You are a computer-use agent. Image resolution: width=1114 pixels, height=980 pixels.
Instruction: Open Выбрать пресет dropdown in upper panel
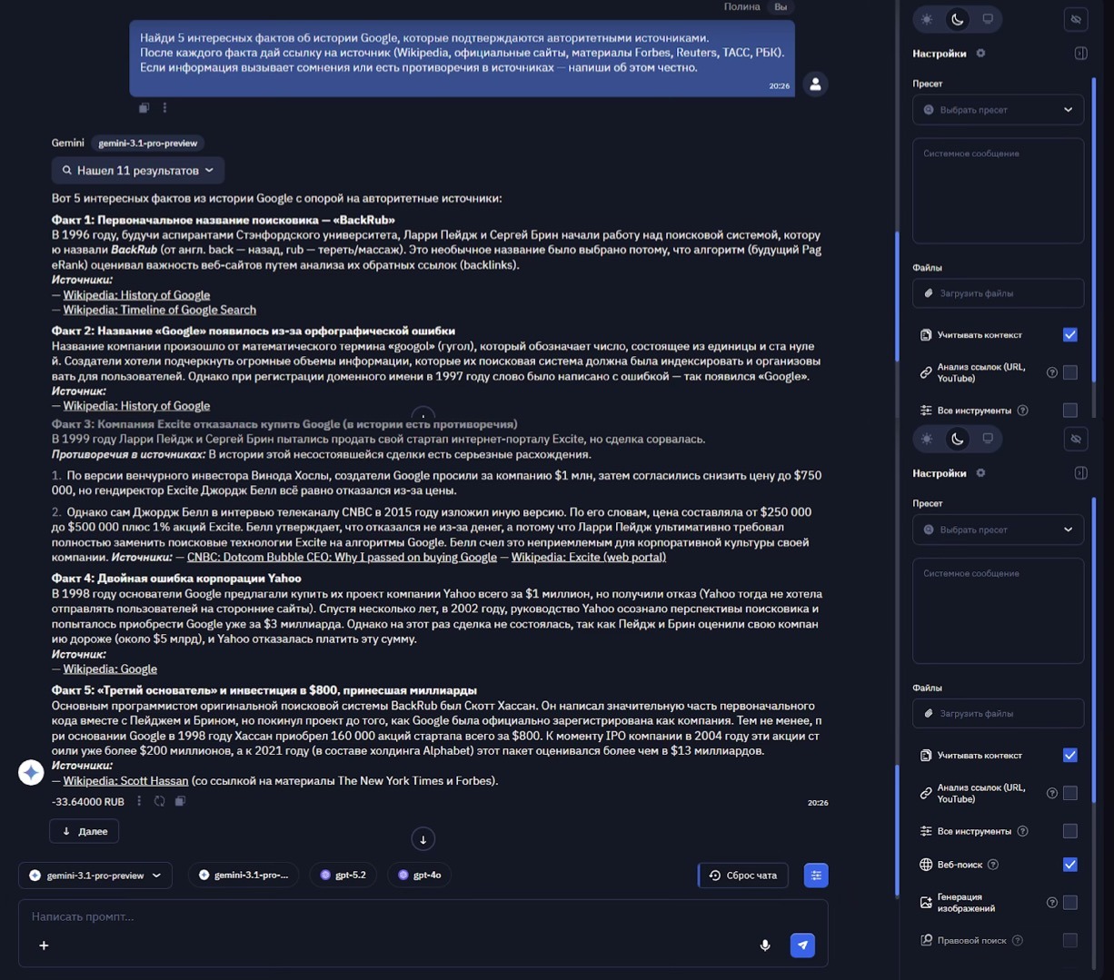[x=998, y=110]
